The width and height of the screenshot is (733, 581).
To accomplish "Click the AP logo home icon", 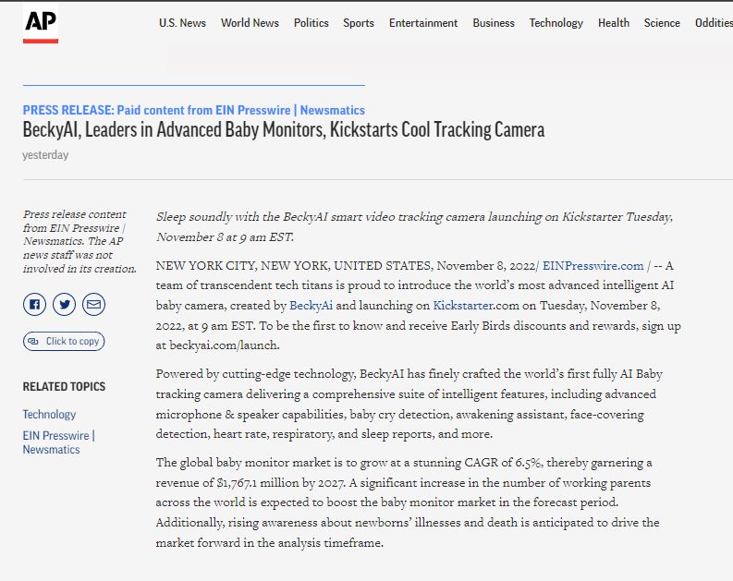I will click(41, 23).
